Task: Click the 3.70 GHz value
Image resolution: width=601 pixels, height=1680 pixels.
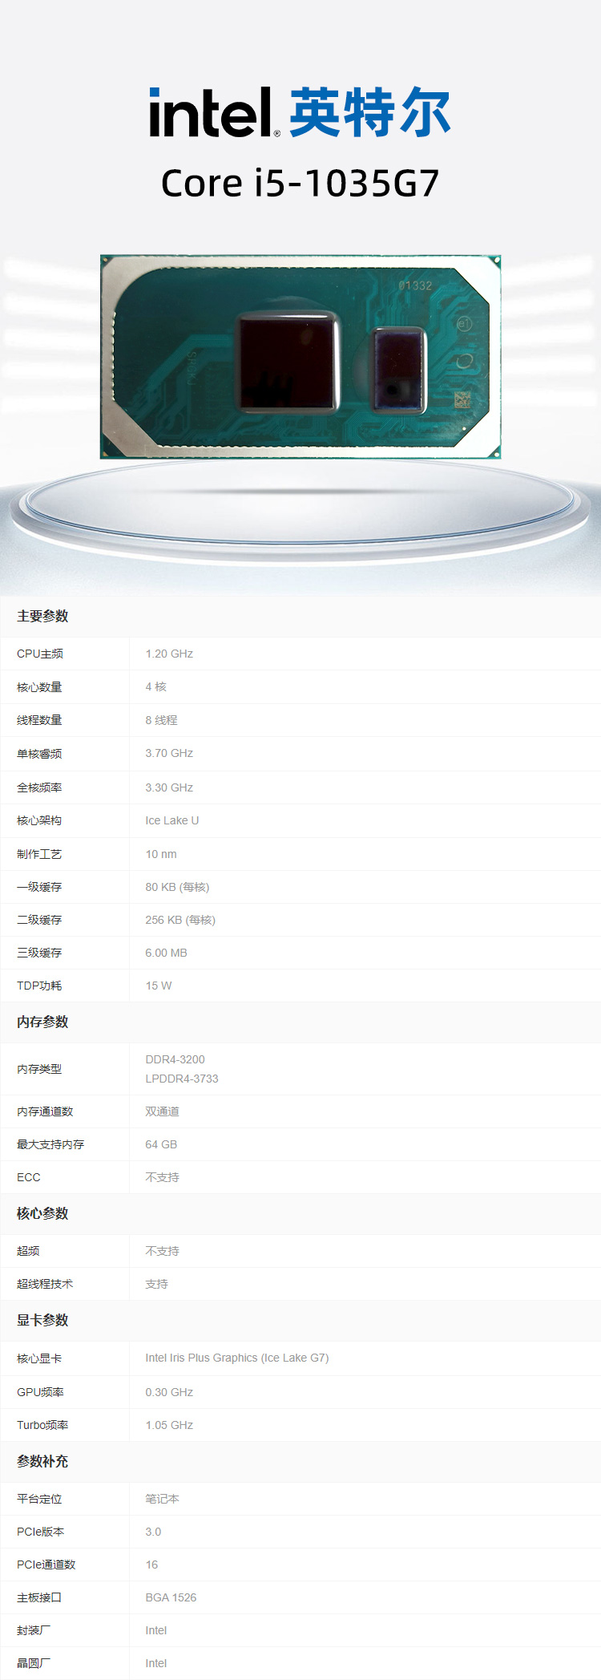Action: click(x=169, y=753)
